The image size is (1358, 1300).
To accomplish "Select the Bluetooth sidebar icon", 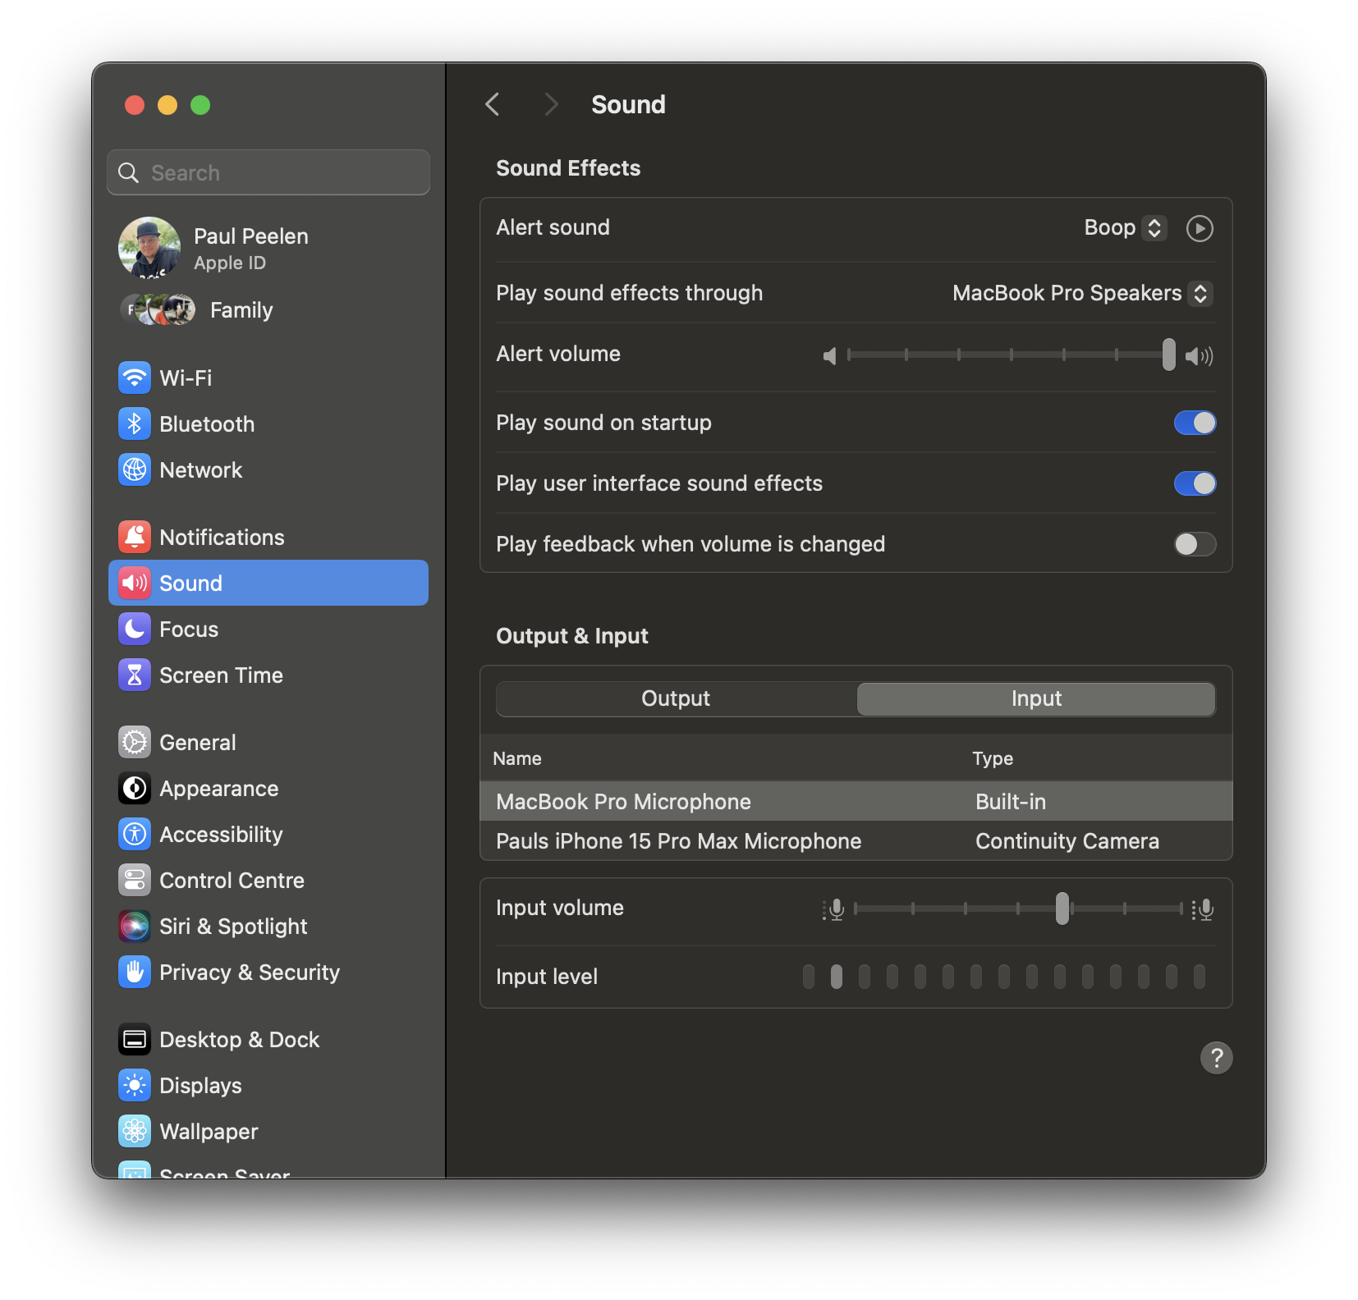I will click(x=134, y=423).
